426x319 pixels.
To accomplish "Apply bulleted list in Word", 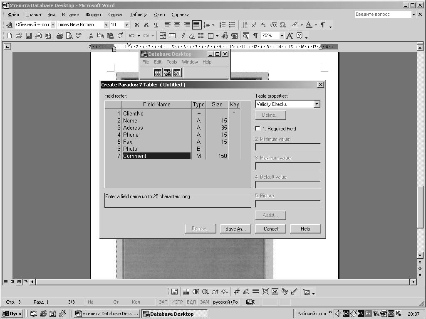I will coord(232,25).
